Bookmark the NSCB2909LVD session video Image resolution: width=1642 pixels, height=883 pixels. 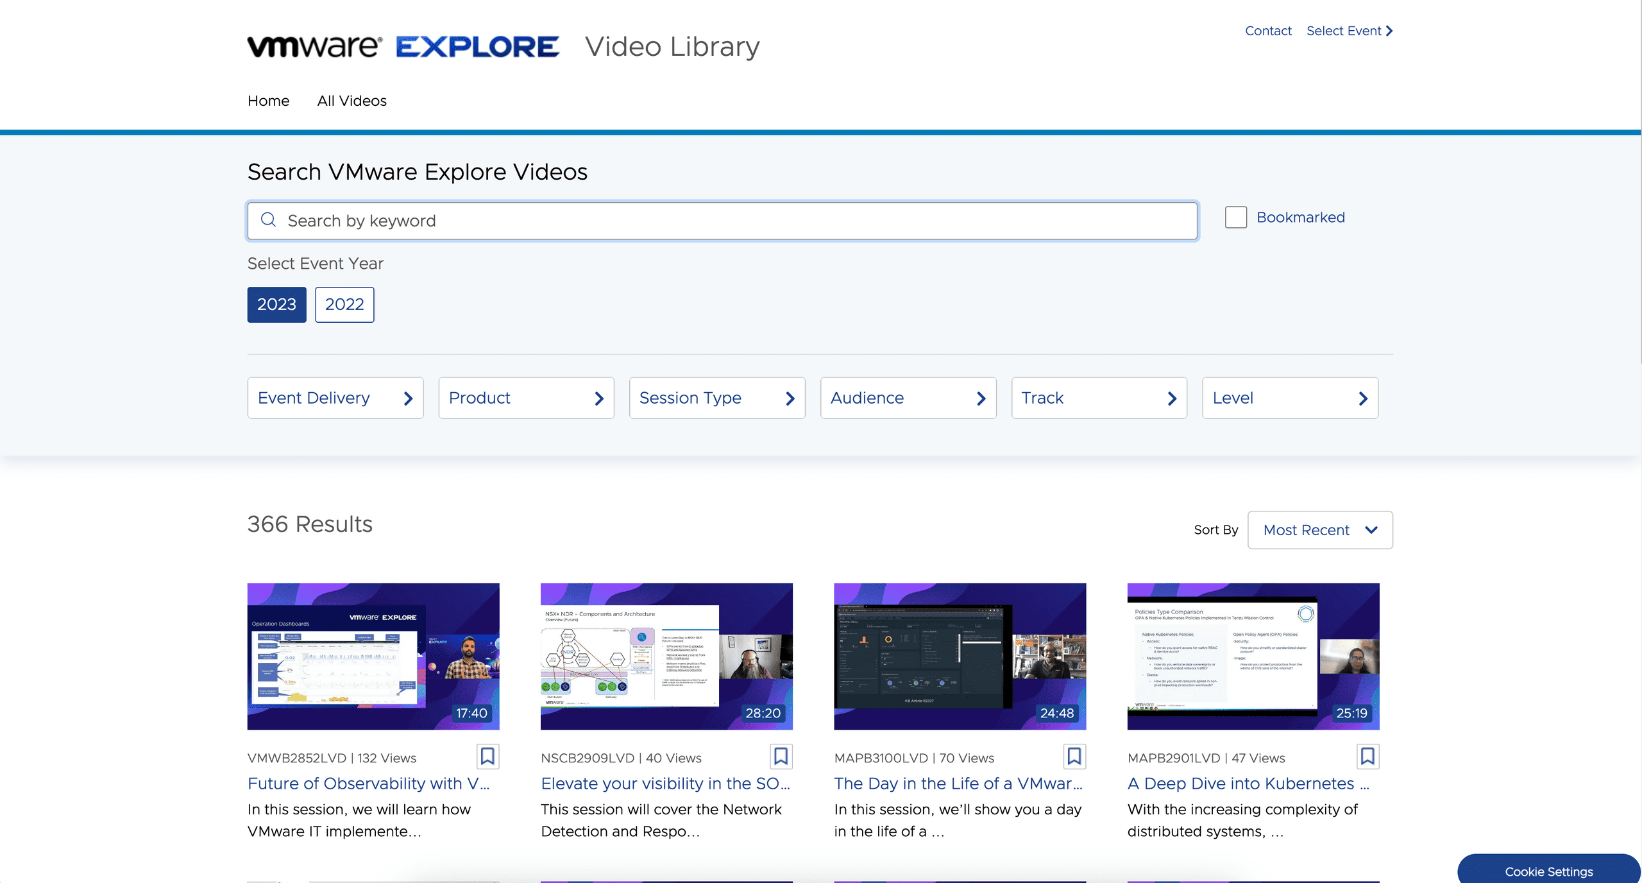781,757
